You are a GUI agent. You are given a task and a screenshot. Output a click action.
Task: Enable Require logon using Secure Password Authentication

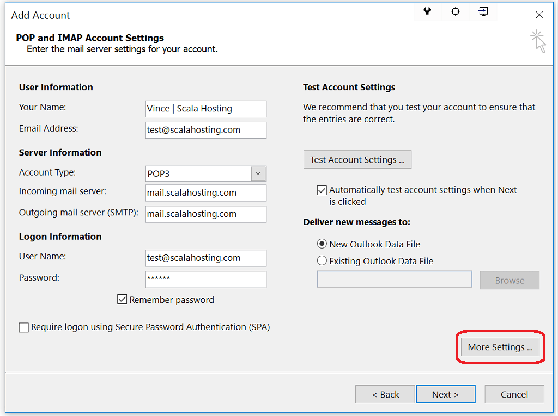(23, 327)
